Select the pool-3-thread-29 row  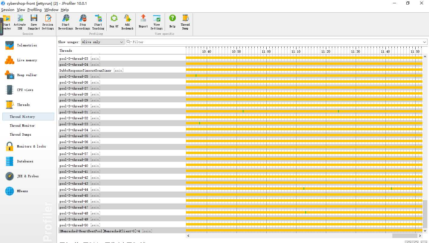coord(240,100)
